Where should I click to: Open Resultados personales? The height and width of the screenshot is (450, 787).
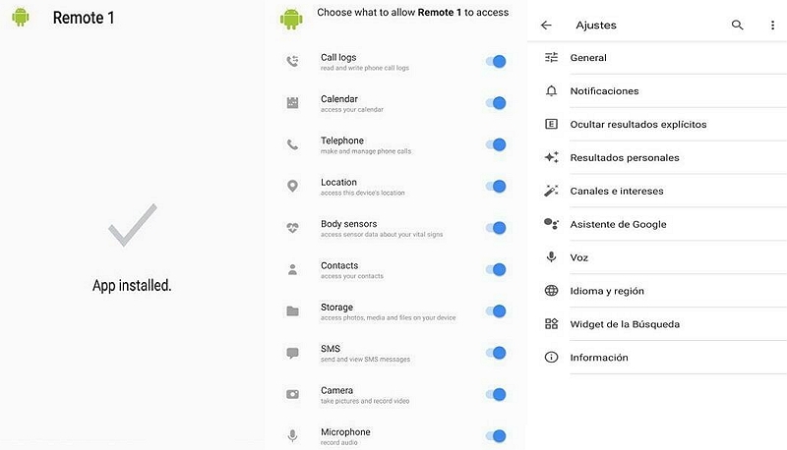coord(624,158)
